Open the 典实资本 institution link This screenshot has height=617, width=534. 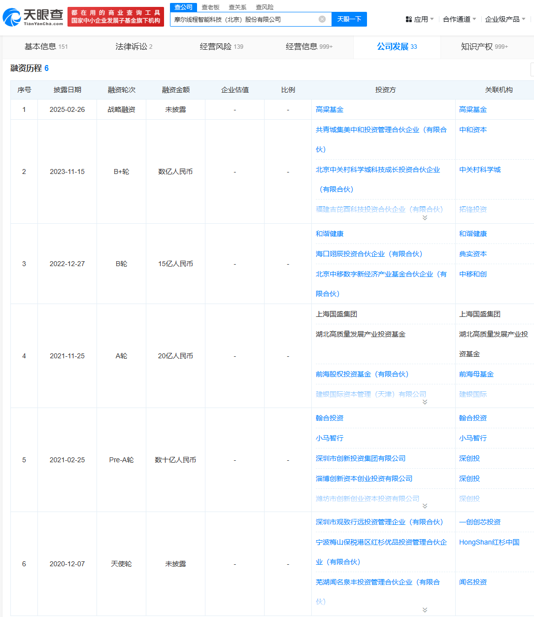[x=473, y=254]
